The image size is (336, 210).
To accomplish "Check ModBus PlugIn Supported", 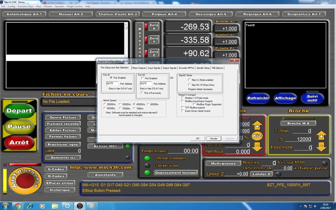I will 194,104.
